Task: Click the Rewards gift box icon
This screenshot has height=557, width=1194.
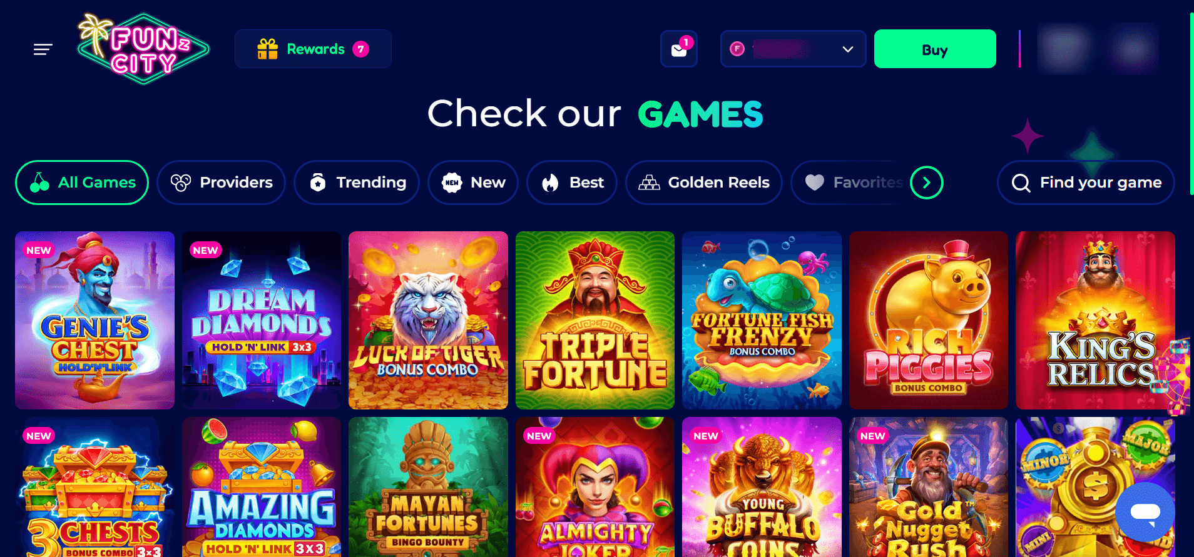Action: pos(268,49)
